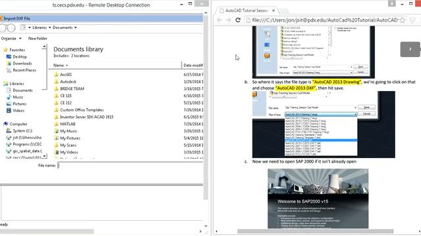Image resolution: width=421 pixels, height=236 pixels.
Task: Select the CE 212 folder
Action: 66,103
